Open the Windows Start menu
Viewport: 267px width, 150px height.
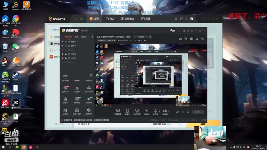coord(3,147)
